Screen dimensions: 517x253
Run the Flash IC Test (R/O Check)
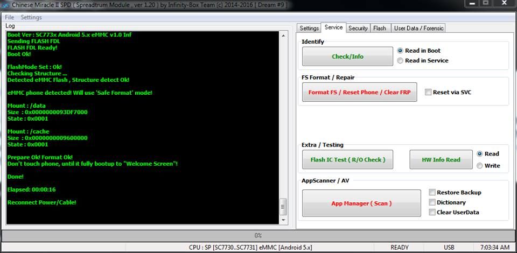[x=347, y=160]
